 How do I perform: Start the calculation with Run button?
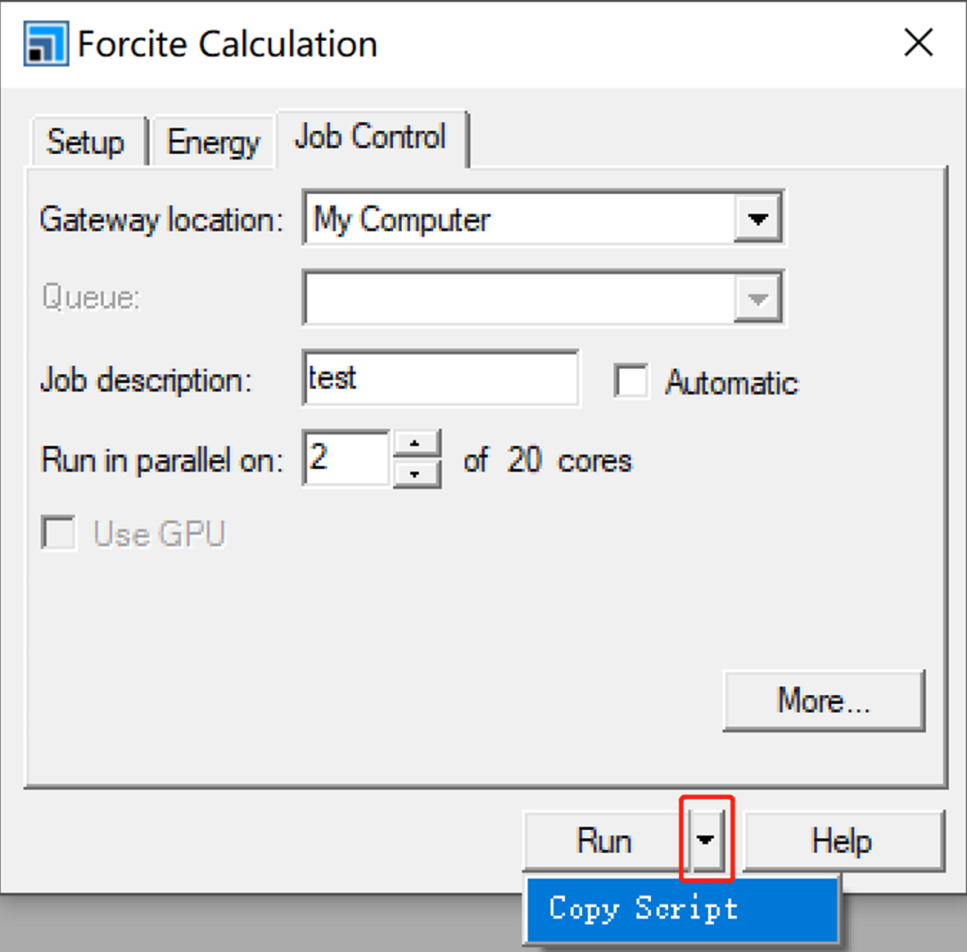pos(604,840)
